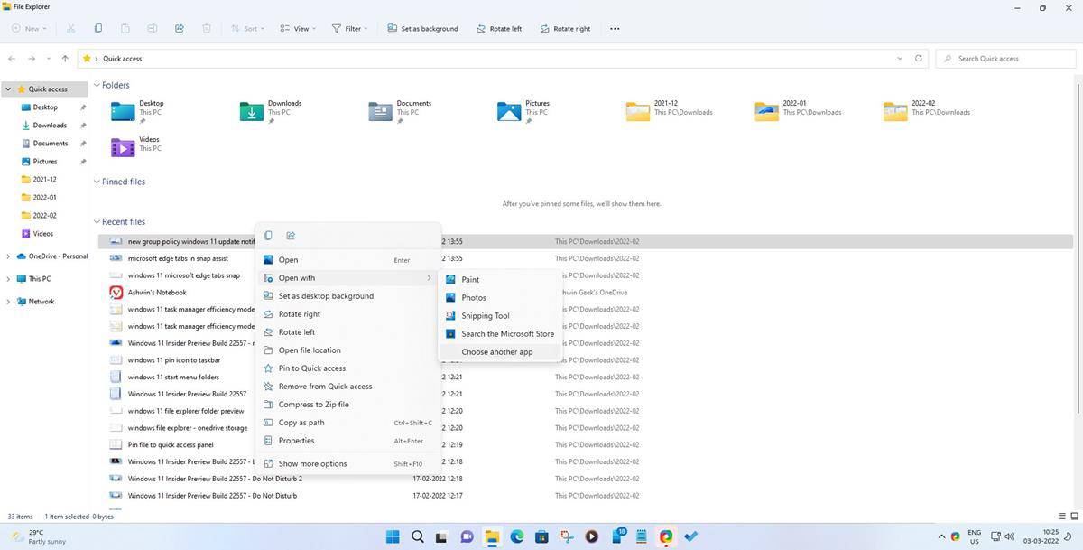This screenshot has height=550, width=1083.
Task: Toggle focus assist moon icon in system tray
Action: (x=1068, y=538)
